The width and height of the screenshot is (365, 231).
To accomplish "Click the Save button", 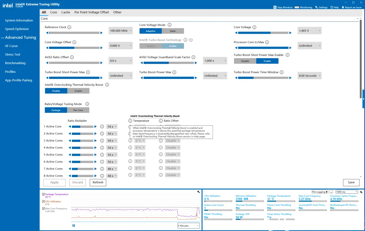I will (x=351, y=182).
